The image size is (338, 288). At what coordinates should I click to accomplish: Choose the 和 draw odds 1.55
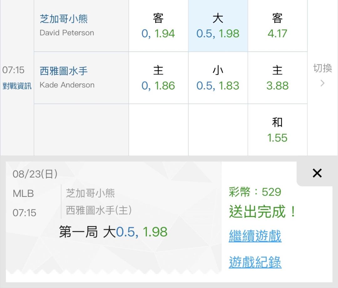pos(277,130)
